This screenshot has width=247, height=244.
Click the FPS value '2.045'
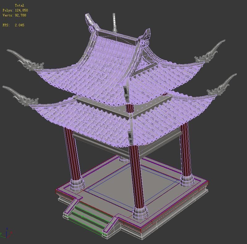pos(19,25)
